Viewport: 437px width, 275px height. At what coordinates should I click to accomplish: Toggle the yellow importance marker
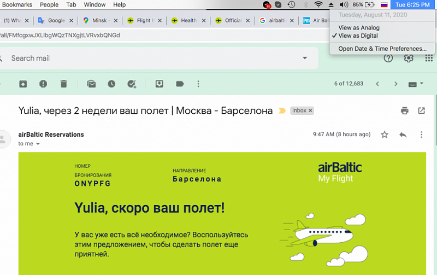tap(282, 111)
